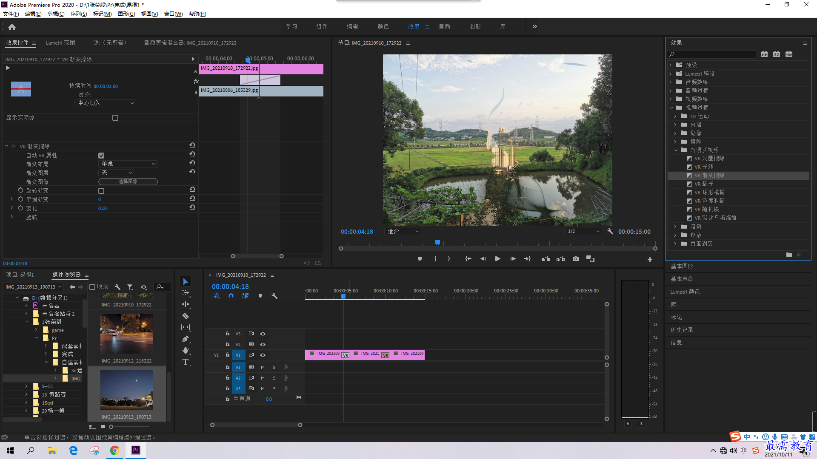
Task: Open 图形 menu
Action: pyautogui.click(x=126, y=14)
